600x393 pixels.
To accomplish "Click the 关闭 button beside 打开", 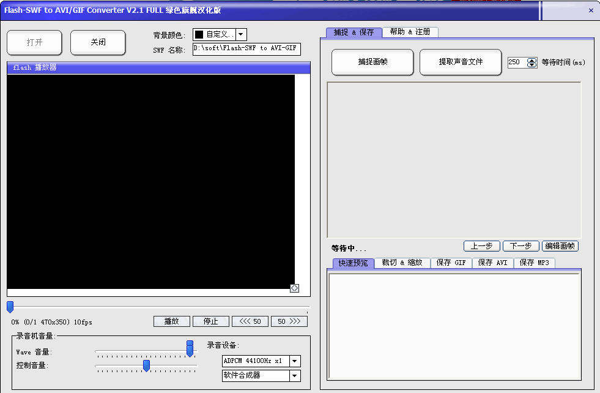I will coord(98,42).
